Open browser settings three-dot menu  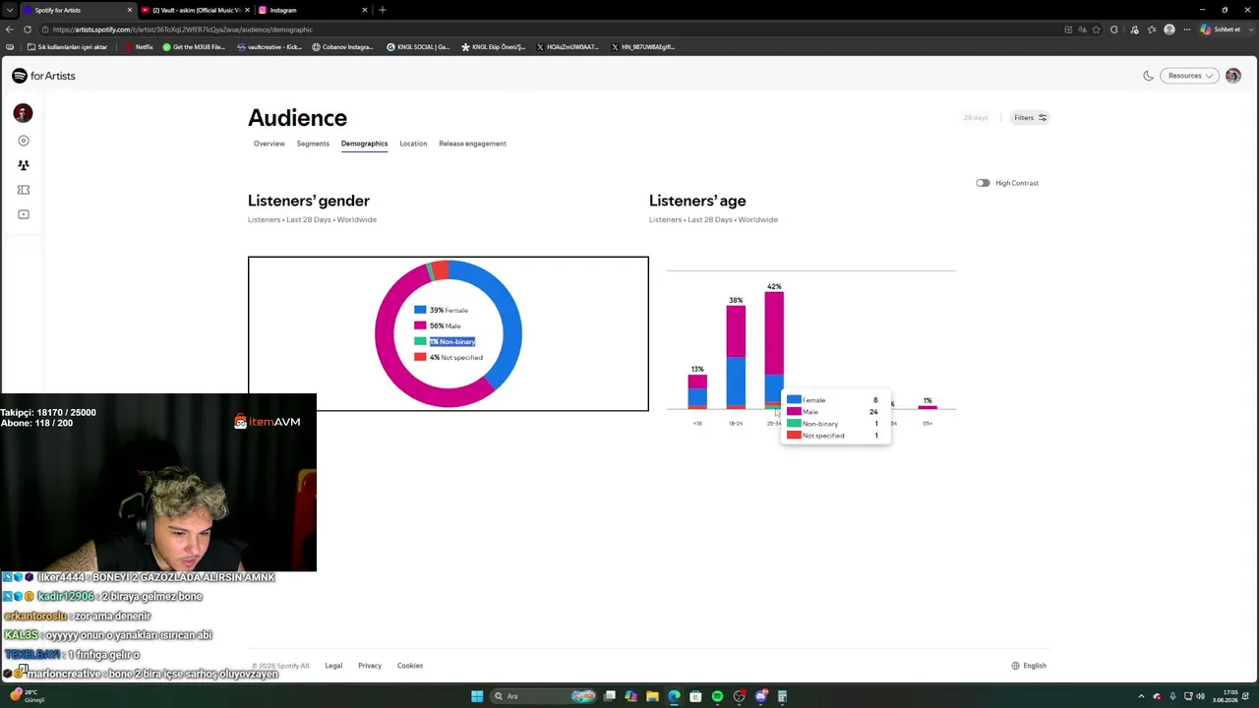pos(1189,29)
